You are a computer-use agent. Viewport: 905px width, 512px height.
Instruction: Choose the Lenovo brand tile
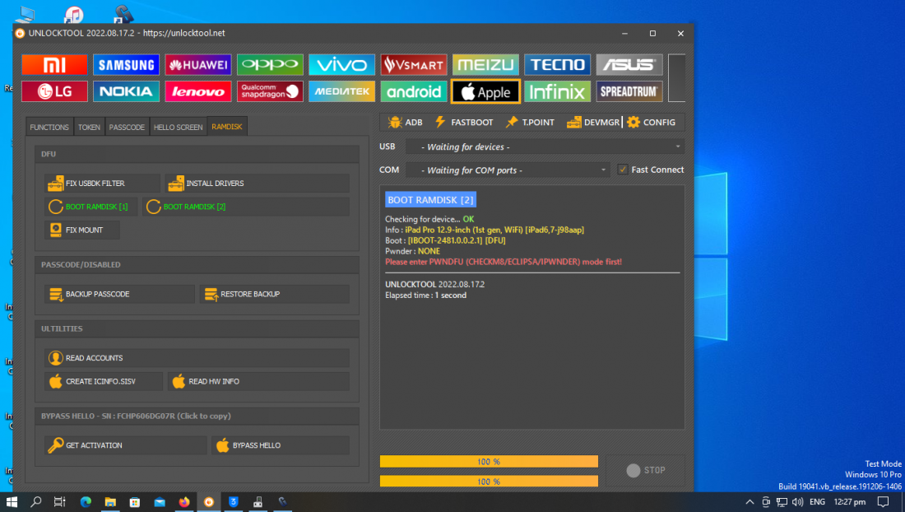pos(198,91)
